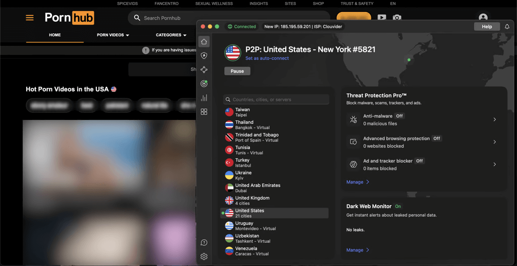The height and width of the screenshot is (266, 517).
Task: Click the warning exclamation icon in site notice bar
Action: pyautogui.click(x=146, y=50)
